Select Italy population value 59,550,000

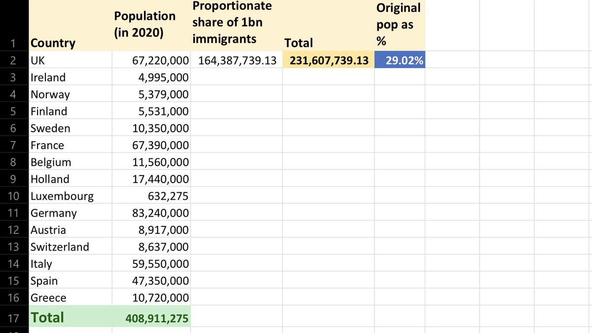pos(151,263)
